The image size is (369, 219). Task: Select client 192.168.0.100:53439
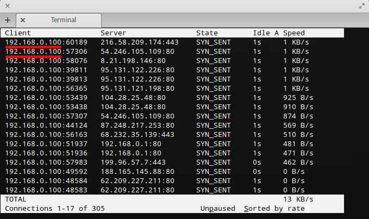pos(46,98)
